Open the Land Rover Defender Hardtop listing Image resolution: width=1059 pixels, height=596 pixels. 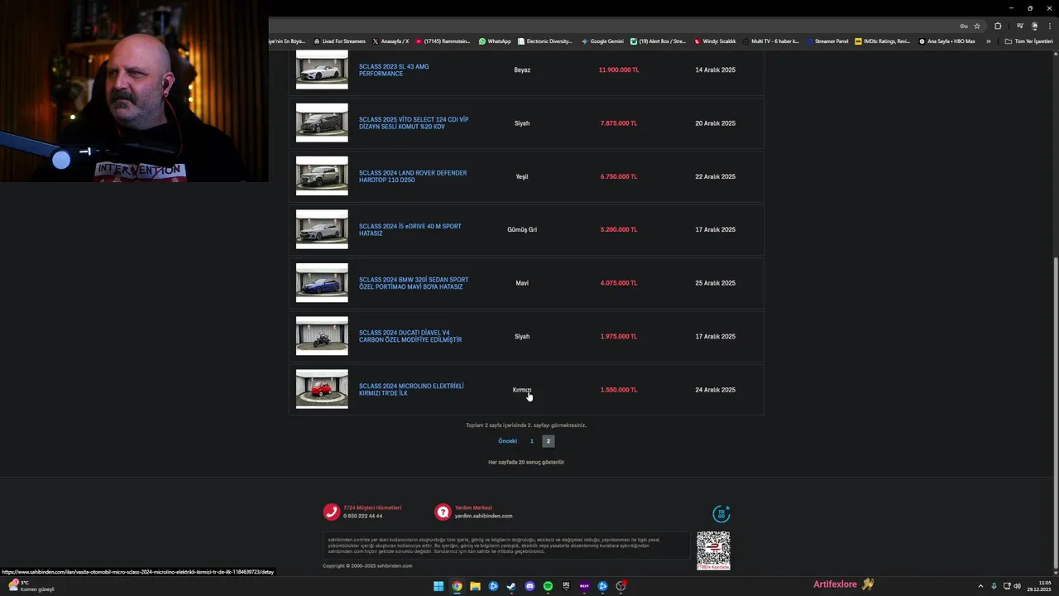413,176
